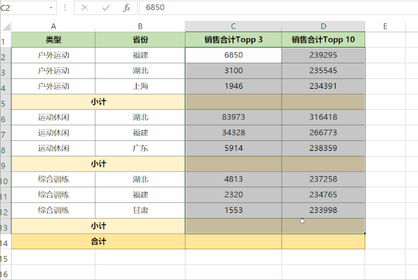Select cell with value 2320
Viewport: 418px width, 280px height.
[x=234, y=194]
